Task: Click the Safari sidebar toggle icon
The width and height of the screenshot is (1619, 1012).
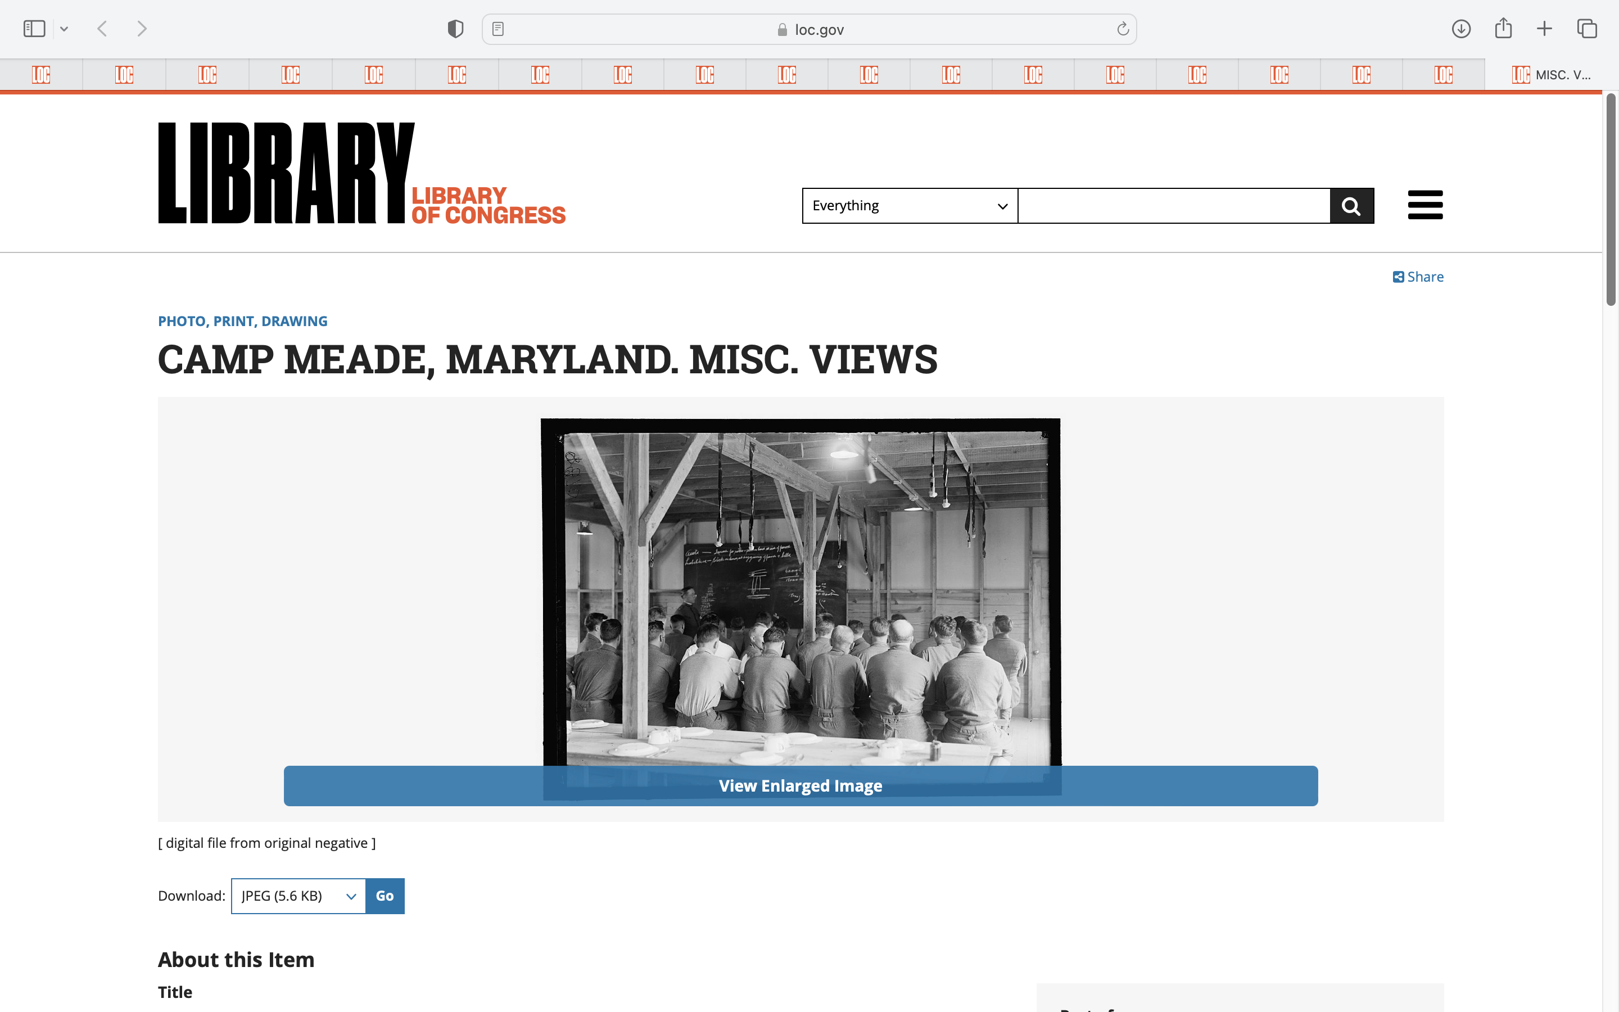Action: (x=34, y=29)
